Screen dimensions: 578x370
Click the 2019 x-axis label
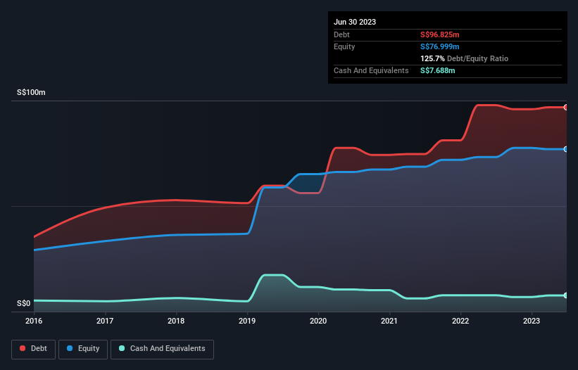[x=247, y=321]
